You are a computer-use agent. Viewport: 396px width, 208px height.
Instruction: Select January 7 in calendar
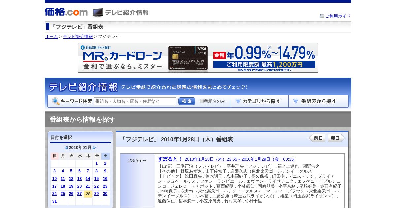pos(88,171)
